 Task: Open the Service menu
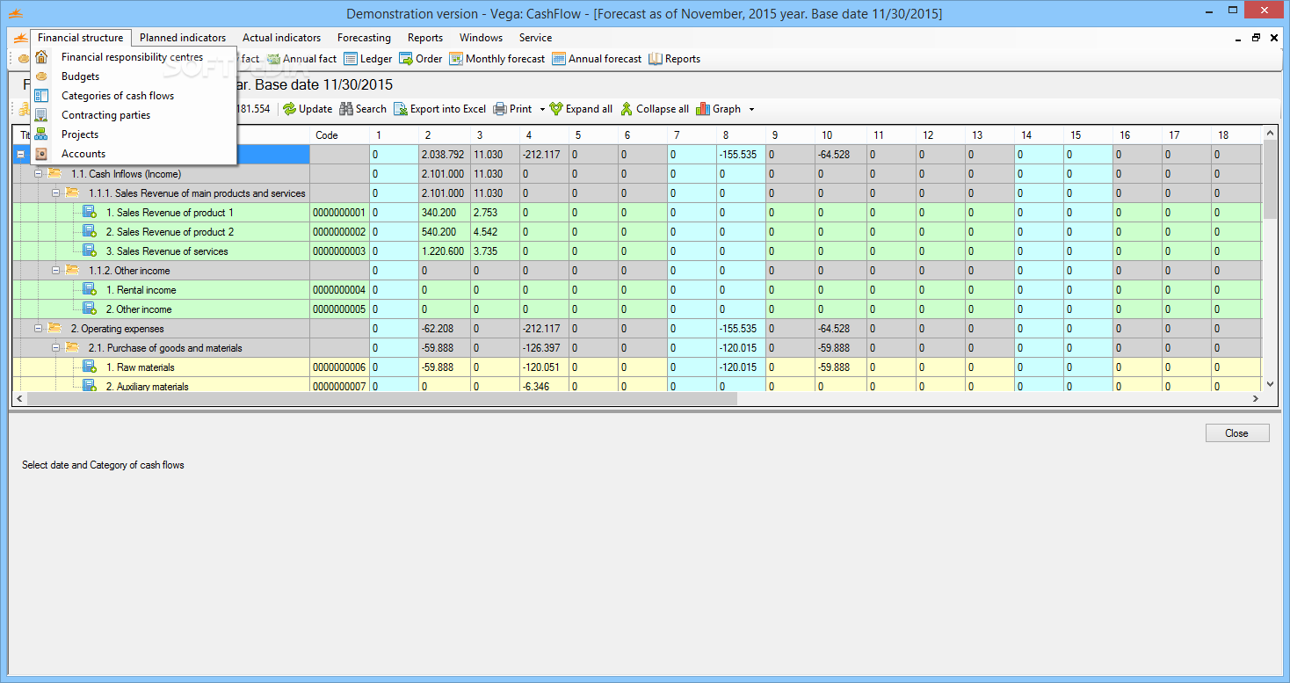pyautogui.click(x=535, y=38)
